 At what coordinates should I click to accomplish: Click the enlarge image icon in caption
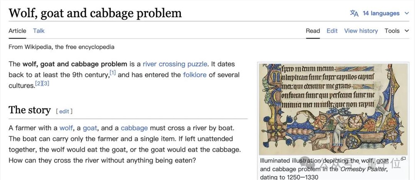[x=403, y=159]
